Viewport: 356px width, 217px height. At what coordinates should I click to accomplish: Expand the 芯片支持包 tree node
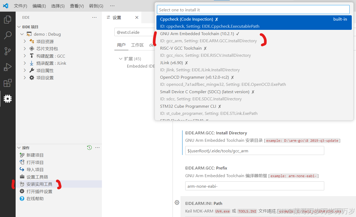point(25,49)
